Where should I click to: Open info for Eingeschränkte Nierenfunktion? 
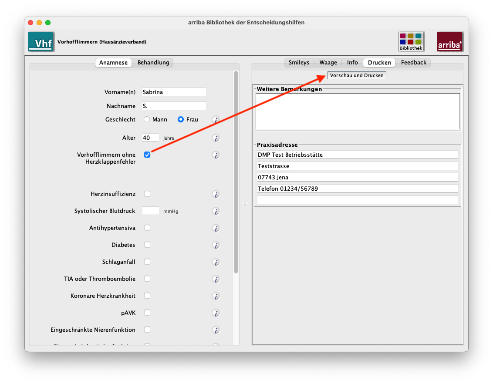pos(216,330)
